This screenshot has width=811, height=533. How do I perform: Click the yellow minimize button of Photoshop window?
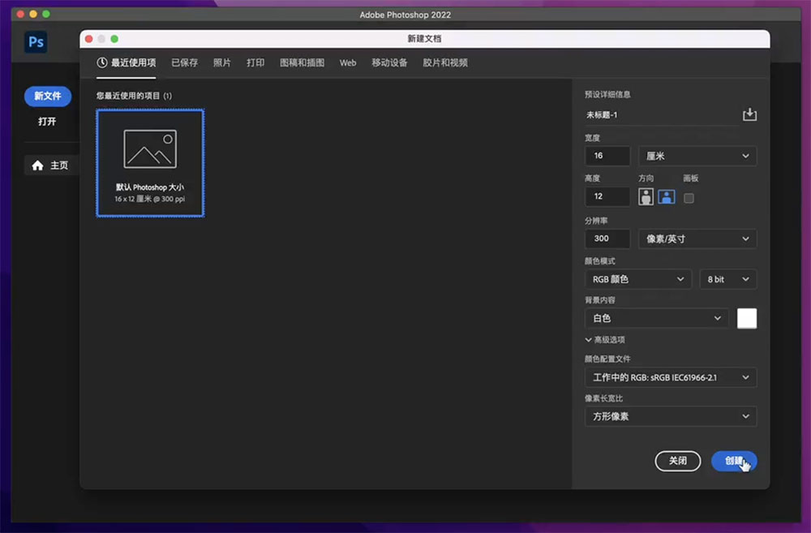click(x=33, y=14)
